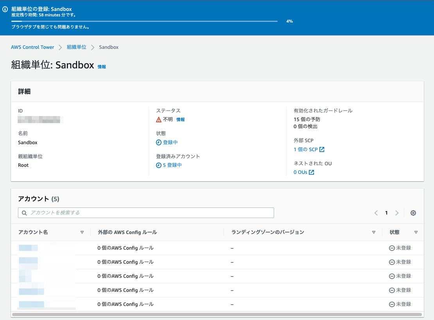434x320 pixels.
Task: Go to previous page of accounts
Action: [376, 213]
